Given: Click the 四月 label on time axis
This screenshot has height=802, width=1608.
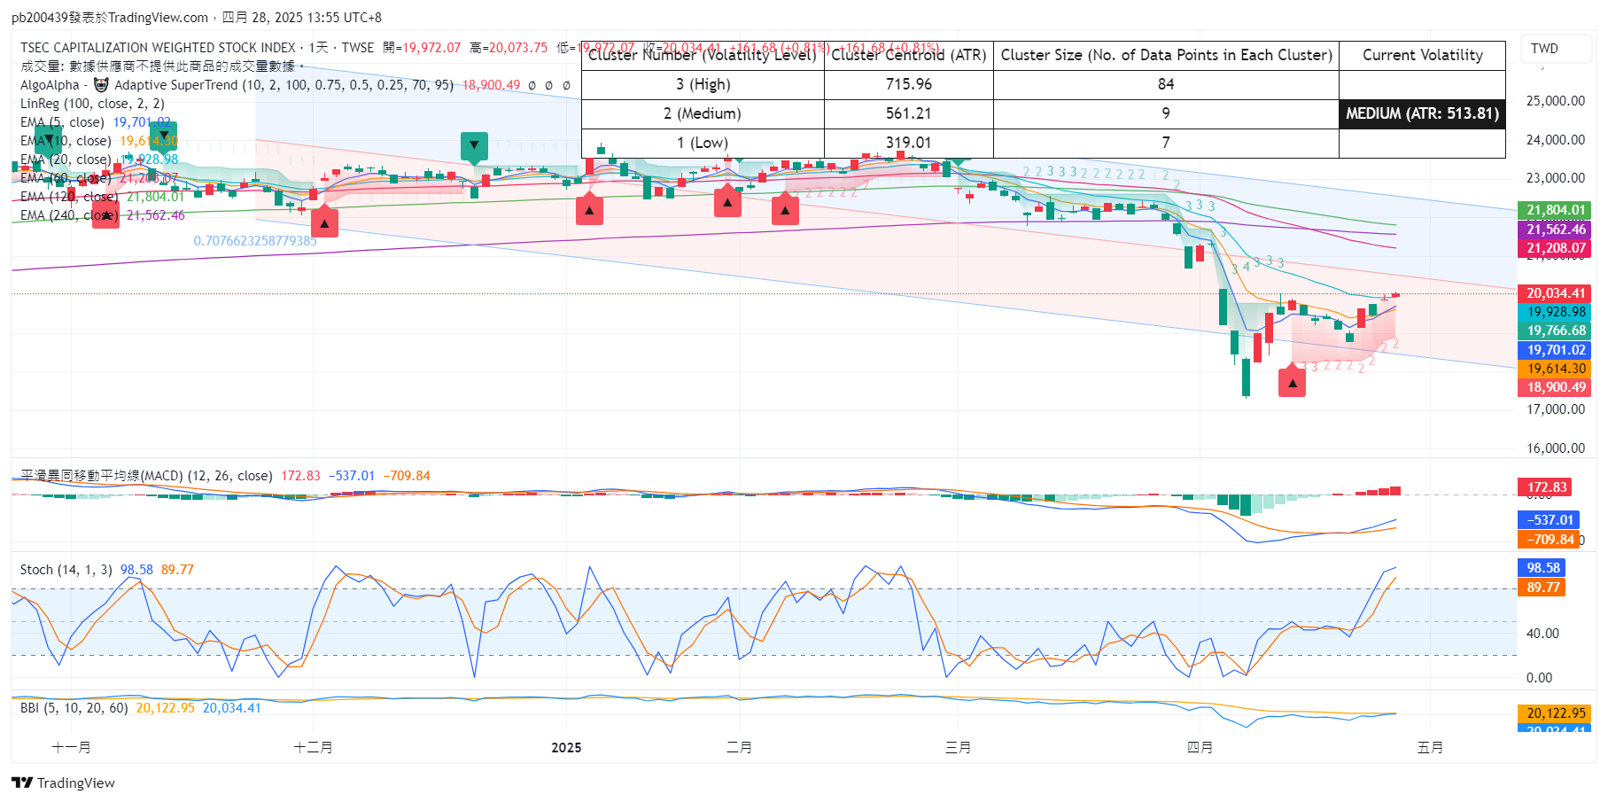Looking at the screenshot, I should 1200,748.
